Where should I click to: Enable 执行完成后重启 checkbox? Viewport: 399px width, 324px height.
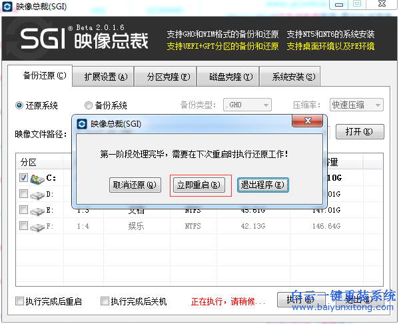click(x=19, y=301)
